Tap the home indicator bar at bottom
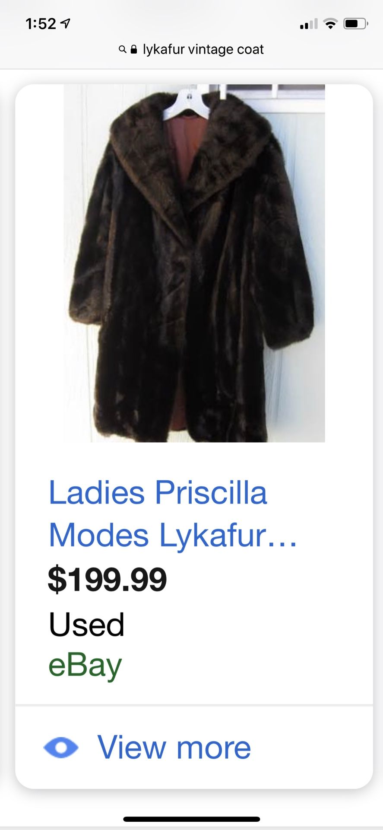 point(192,819)
